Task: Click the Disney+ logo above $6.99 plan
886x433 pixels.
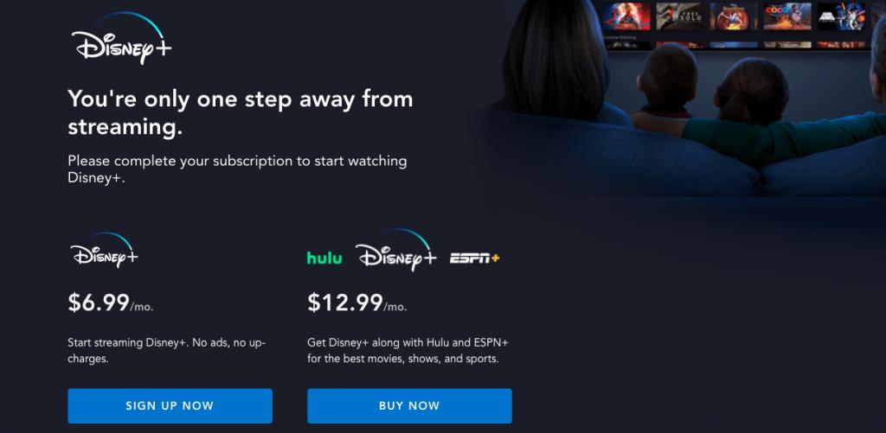Action: (x=104, y=250)
